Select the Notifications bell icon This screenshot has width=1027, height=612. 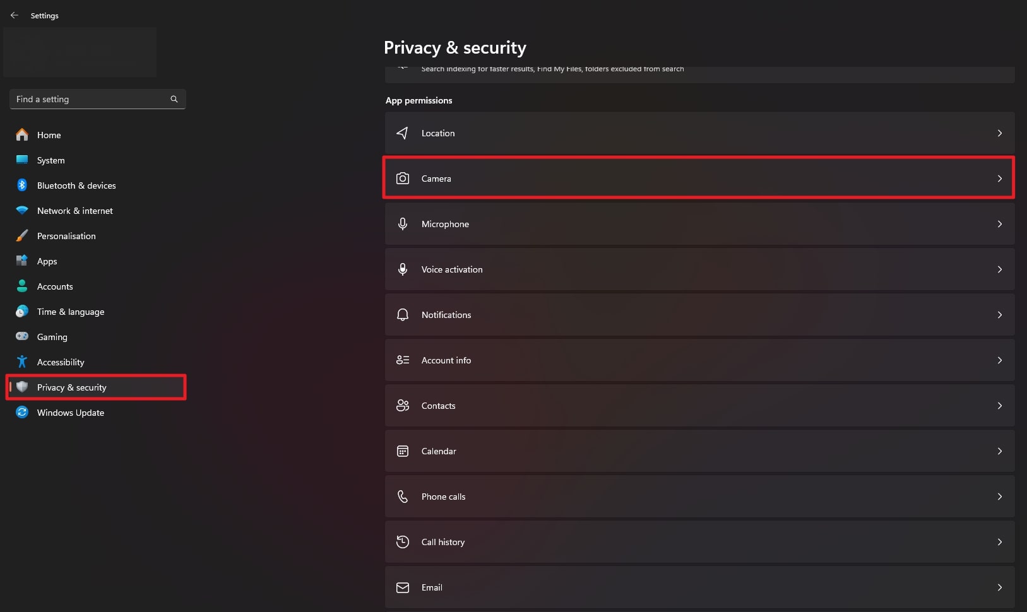tap(403, 315)
